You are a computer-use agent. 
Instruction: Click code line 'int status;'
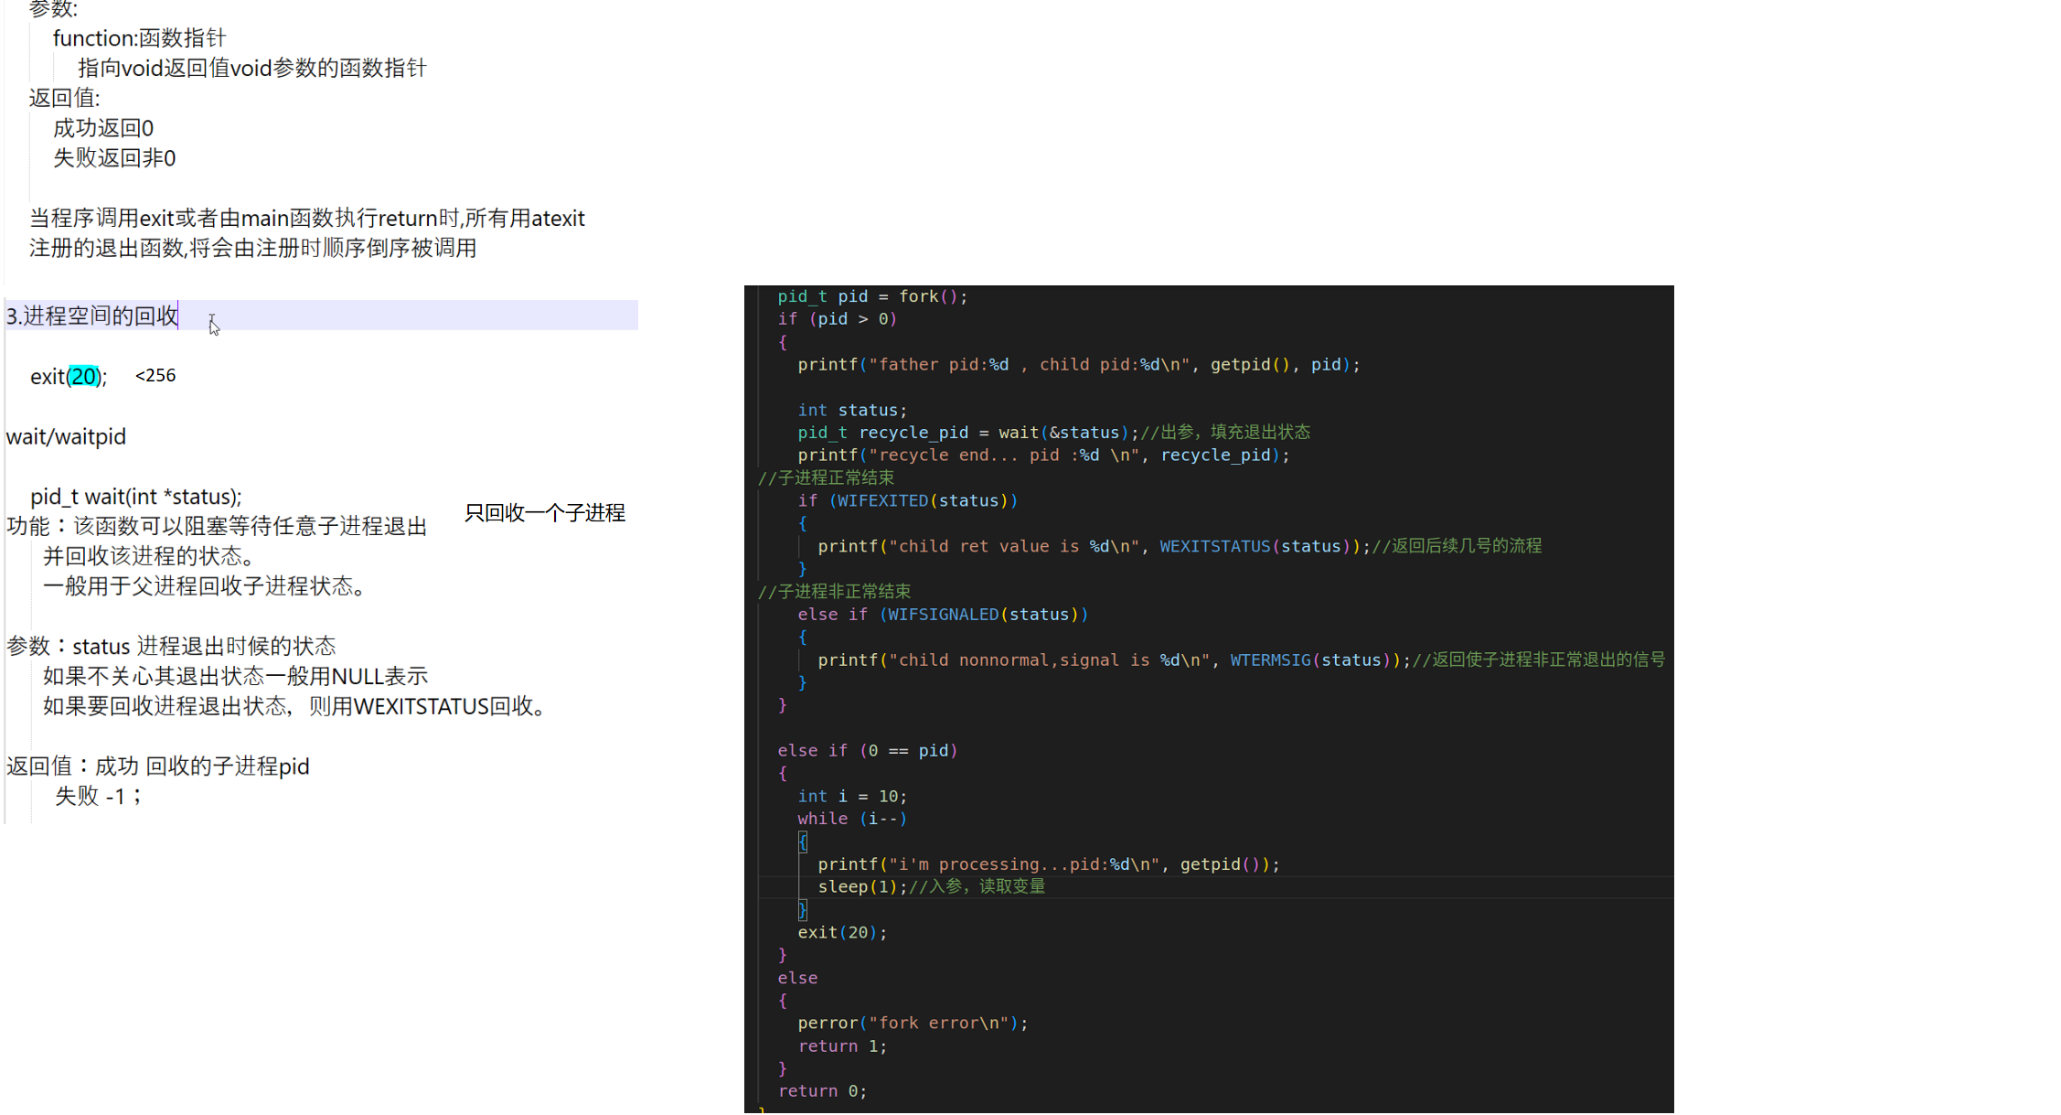click(x=852, y=410)
